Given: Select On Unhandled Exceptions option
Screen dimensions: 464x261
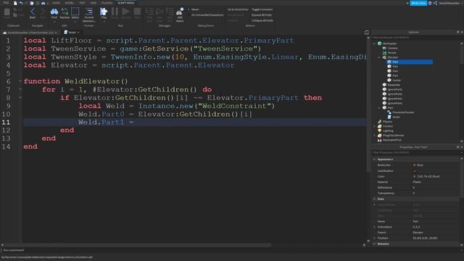Looking at the screenshot, I should point(207,15).
